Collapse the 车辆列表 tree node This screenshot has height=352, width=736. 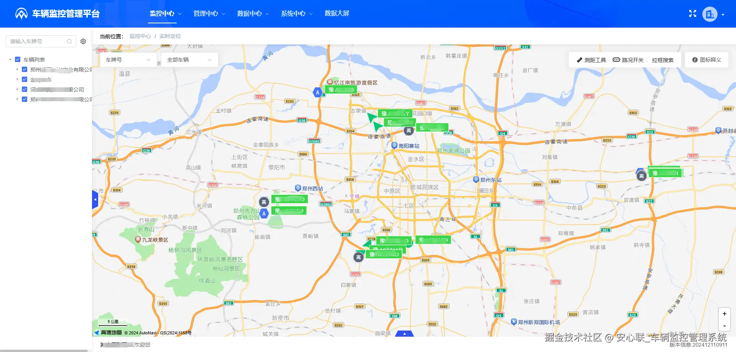tap(10, 59)
